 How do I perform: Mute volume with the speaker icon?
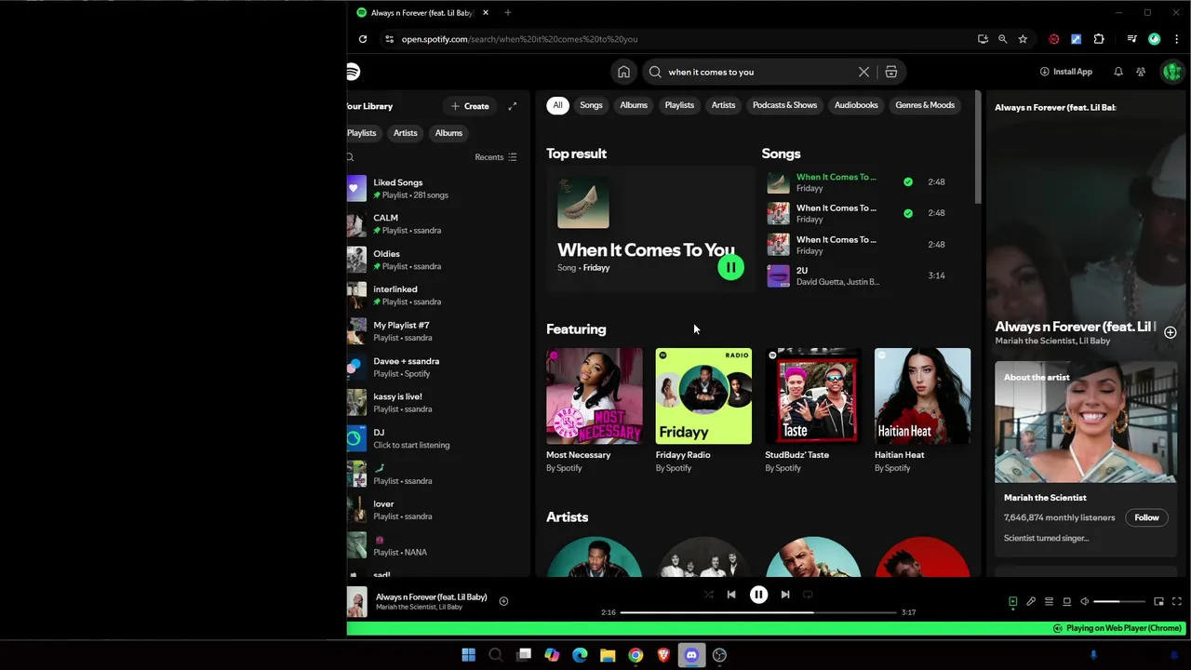1084,602
